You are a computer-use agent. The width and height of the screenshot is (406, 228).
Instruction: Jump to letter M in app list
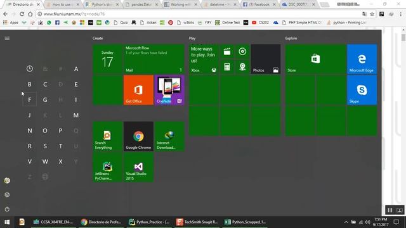pos(76,115)
